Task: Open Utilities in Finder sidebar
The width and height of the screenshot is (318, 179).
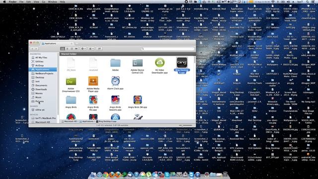Action: [x=39, y=62]
